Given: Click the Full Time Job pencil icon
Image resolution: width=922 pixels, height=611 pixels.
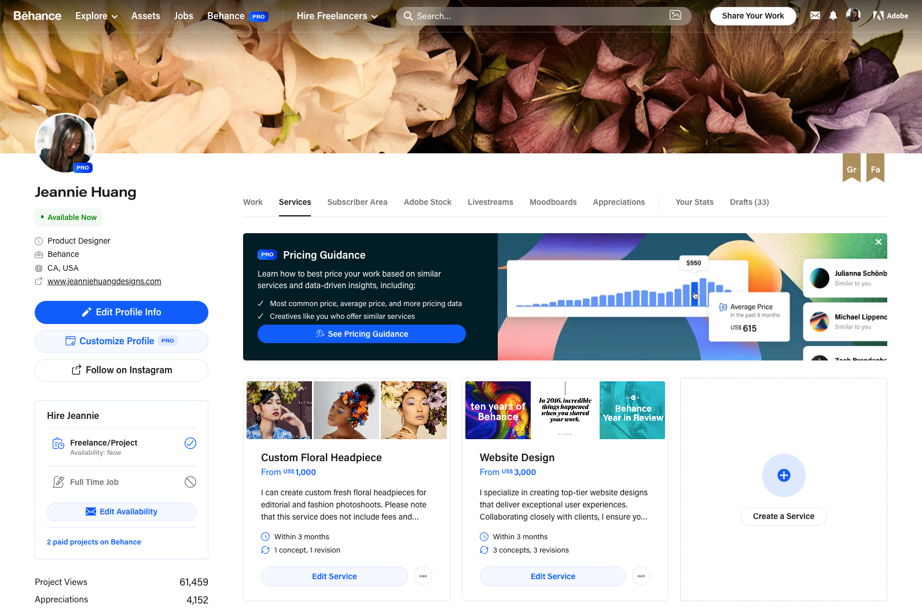Looking at the screenshot, I should click(58, 482).
